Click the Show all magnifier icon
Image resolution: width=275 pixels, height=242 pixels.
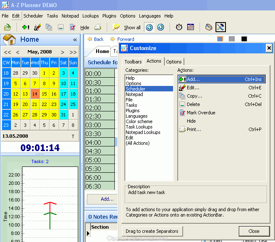pos(116,27)
